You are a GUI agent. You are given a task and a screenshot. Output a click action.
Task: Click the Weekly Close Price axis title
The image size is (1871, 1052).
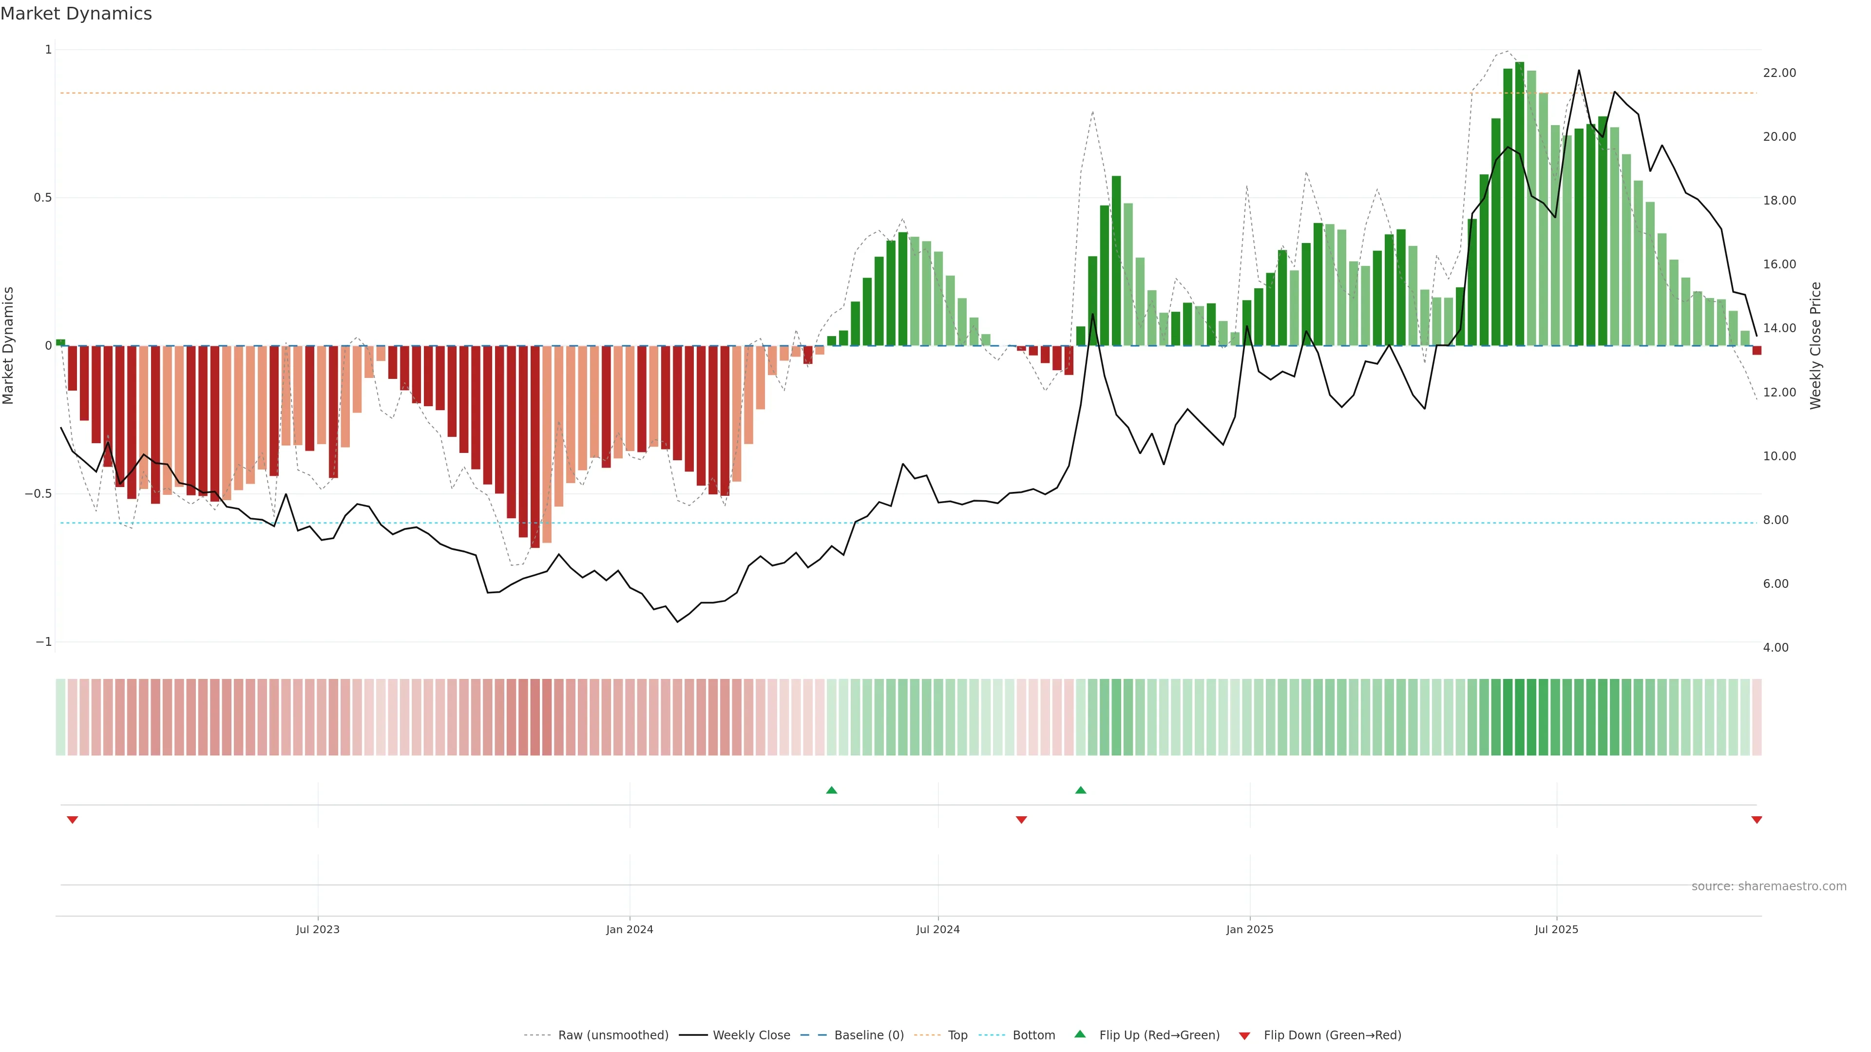[1815, 346]
